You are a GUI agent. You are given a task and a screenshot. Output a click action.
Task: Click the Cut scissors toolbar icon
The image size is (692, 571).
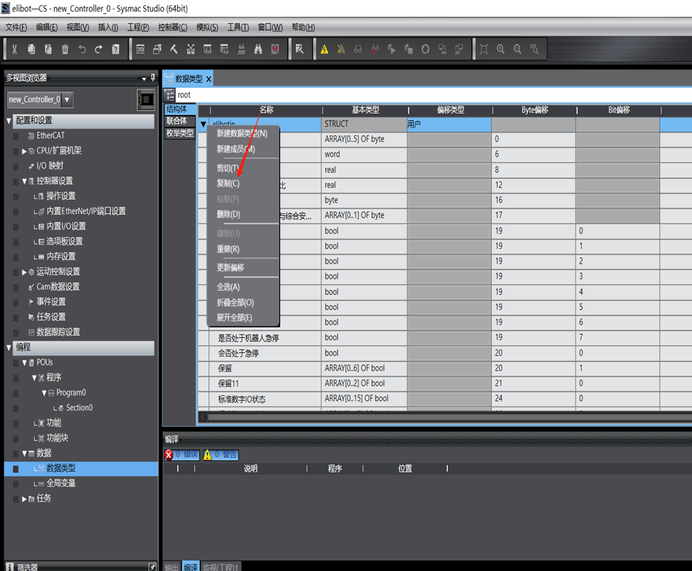(x=14, y=50)
